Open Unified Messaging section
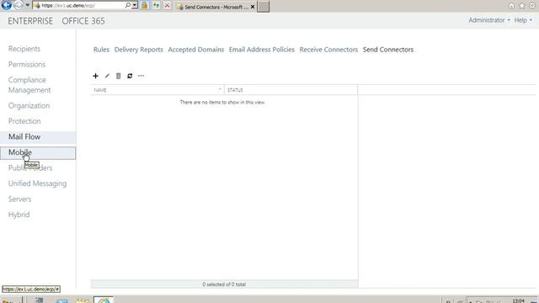Viewport: 539px width, 303px height. (37, 183)
